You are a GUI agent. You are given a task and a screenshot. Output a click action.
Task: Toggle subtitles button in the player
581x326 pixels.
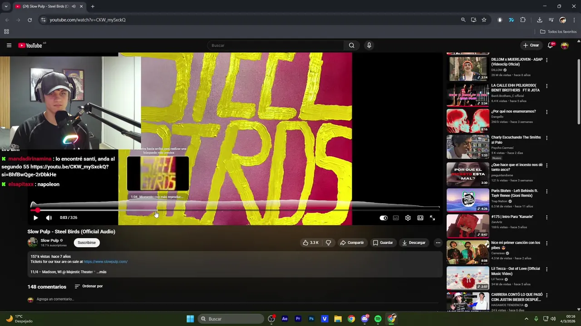tap(396, 218)
